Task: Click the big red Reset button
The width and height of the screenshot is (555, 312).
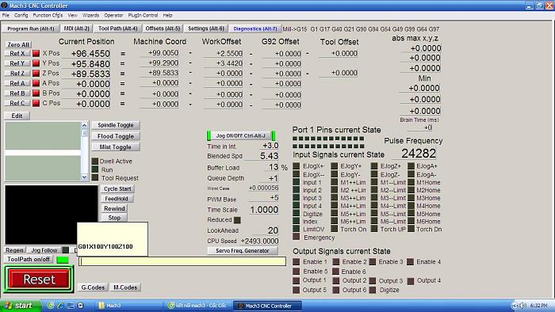Action: click(39, 280)
